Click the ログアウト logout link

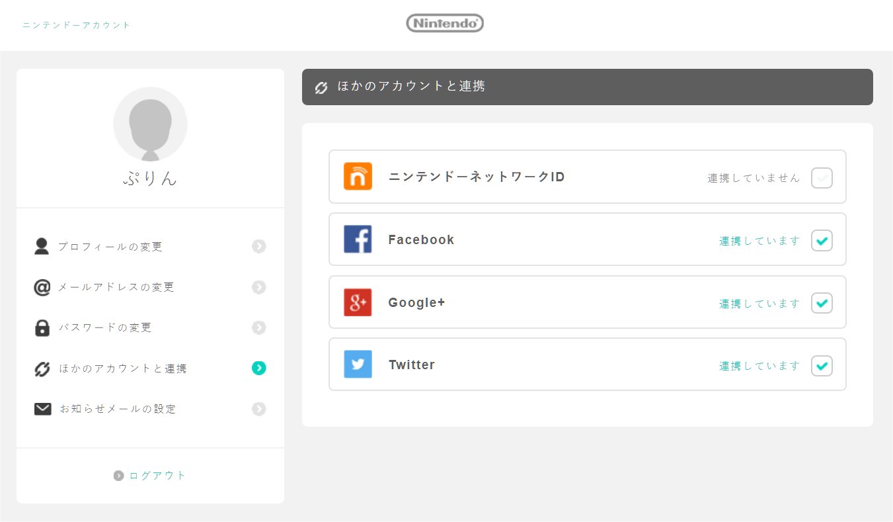(157, 476)
